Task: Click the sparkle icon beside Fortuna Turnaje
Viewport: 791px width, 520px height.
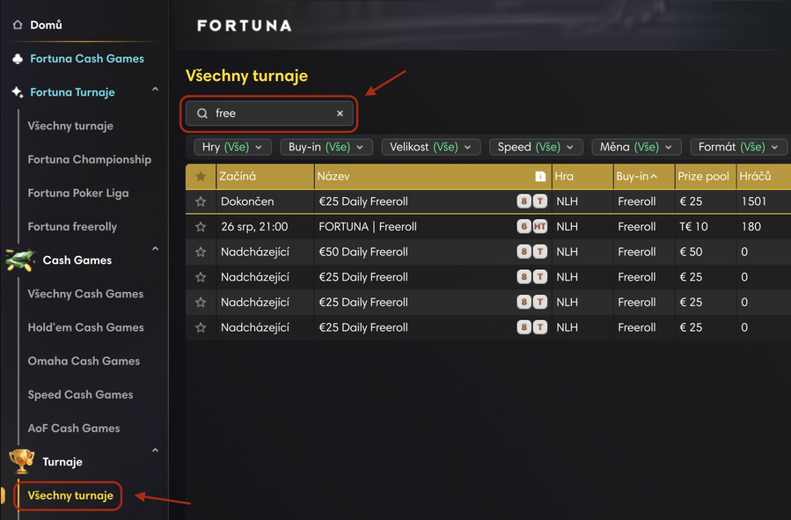Action: coord(18,92)
